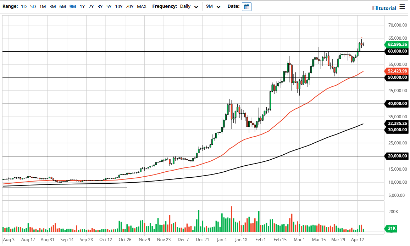Select the 1M range
Screen dimensions: 410x246
point(42,6)
